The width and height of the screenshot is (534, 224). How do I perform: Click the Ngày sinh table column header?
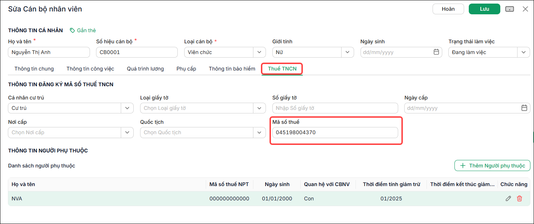point(277,184)
